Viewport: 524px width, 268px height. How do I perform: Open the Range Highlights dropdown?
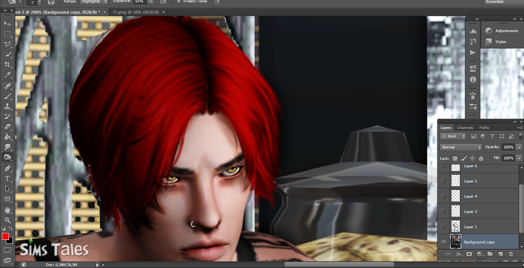(94, 2)
